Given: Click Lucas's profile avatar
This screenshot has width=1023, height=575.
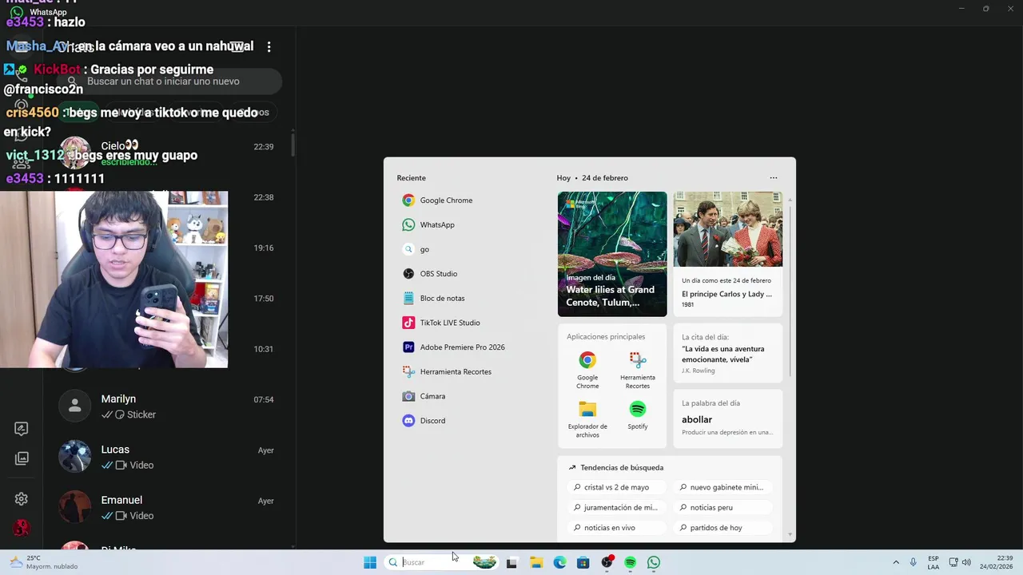Looking at the screenshot, I should (x=74, y=457).
